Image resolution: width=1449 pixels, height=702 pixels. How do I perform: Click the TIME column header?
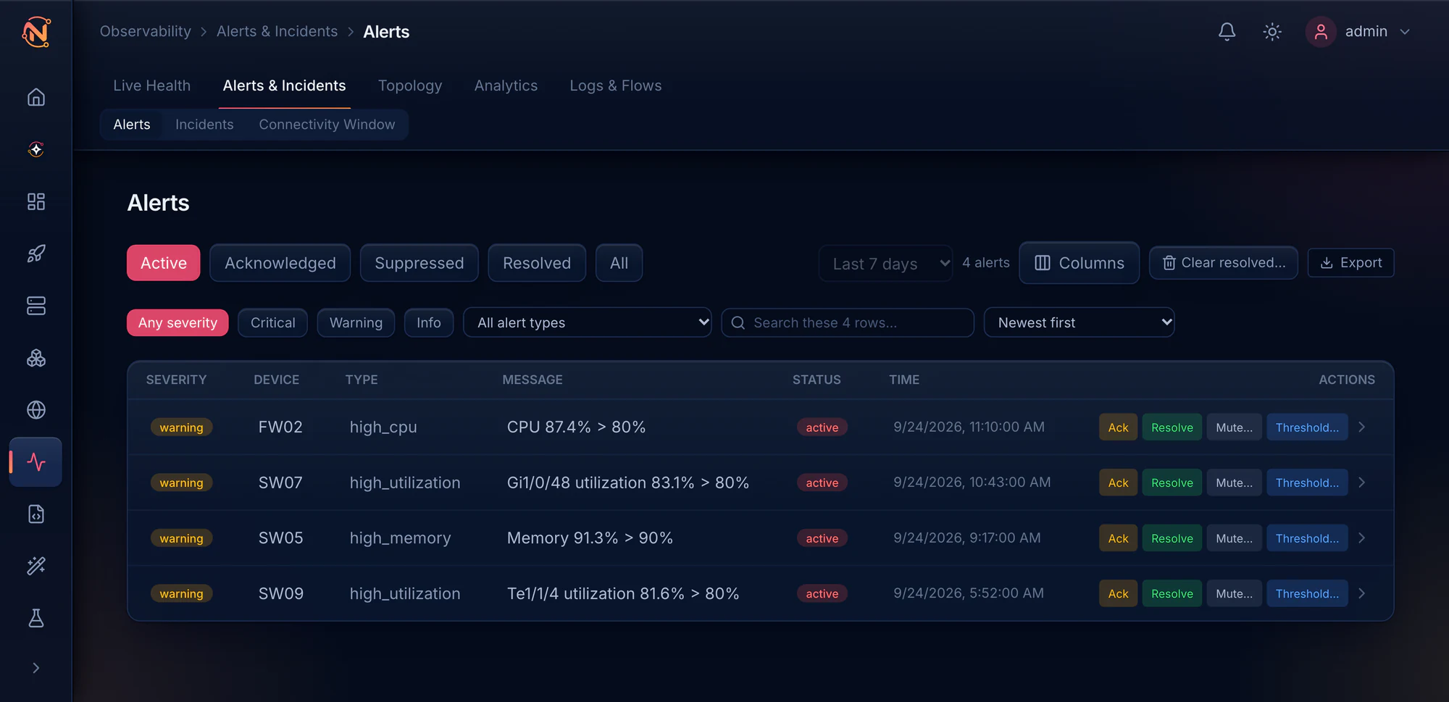[904, 380]
